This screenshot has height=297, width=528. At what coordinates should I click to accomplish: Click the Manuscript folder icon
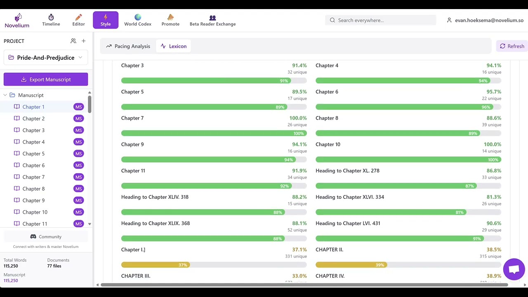click(x=12, y=95)
